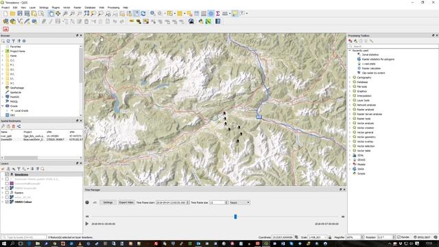
Task: Create a new project with New icon
Action: click(5, 14)
